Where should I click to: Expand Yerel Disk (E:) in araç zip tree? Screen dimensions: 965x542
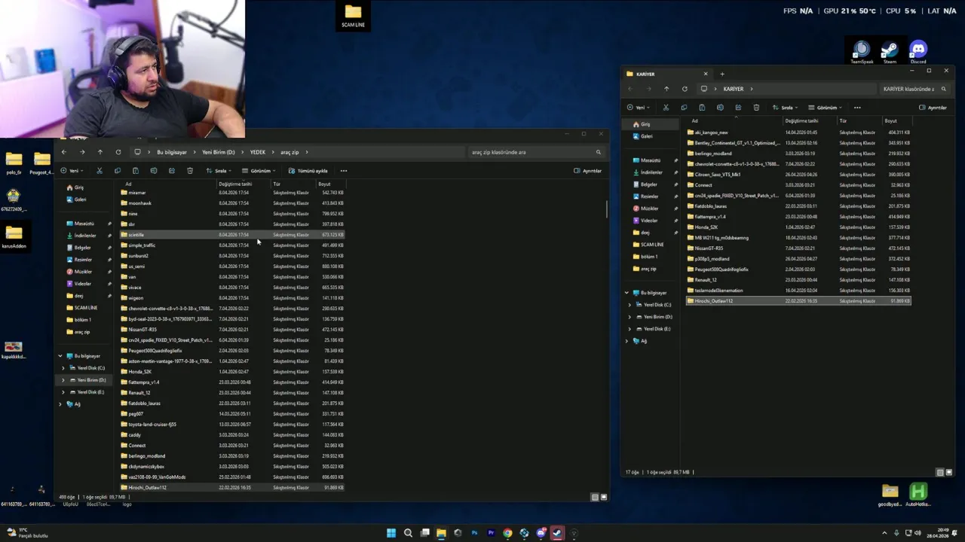click(x=63, y=392)
